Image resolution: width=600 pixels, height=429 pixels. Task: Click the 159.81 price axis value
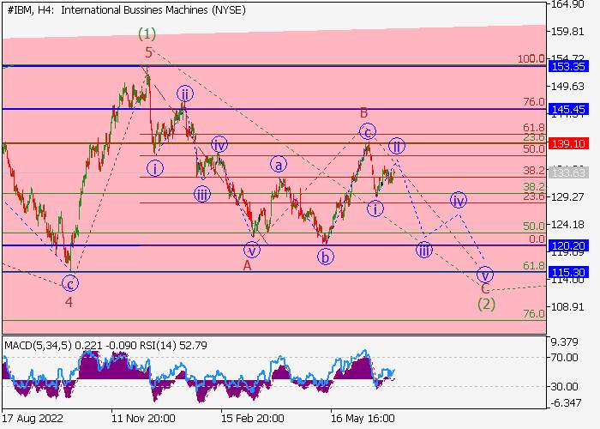(567, 32)
